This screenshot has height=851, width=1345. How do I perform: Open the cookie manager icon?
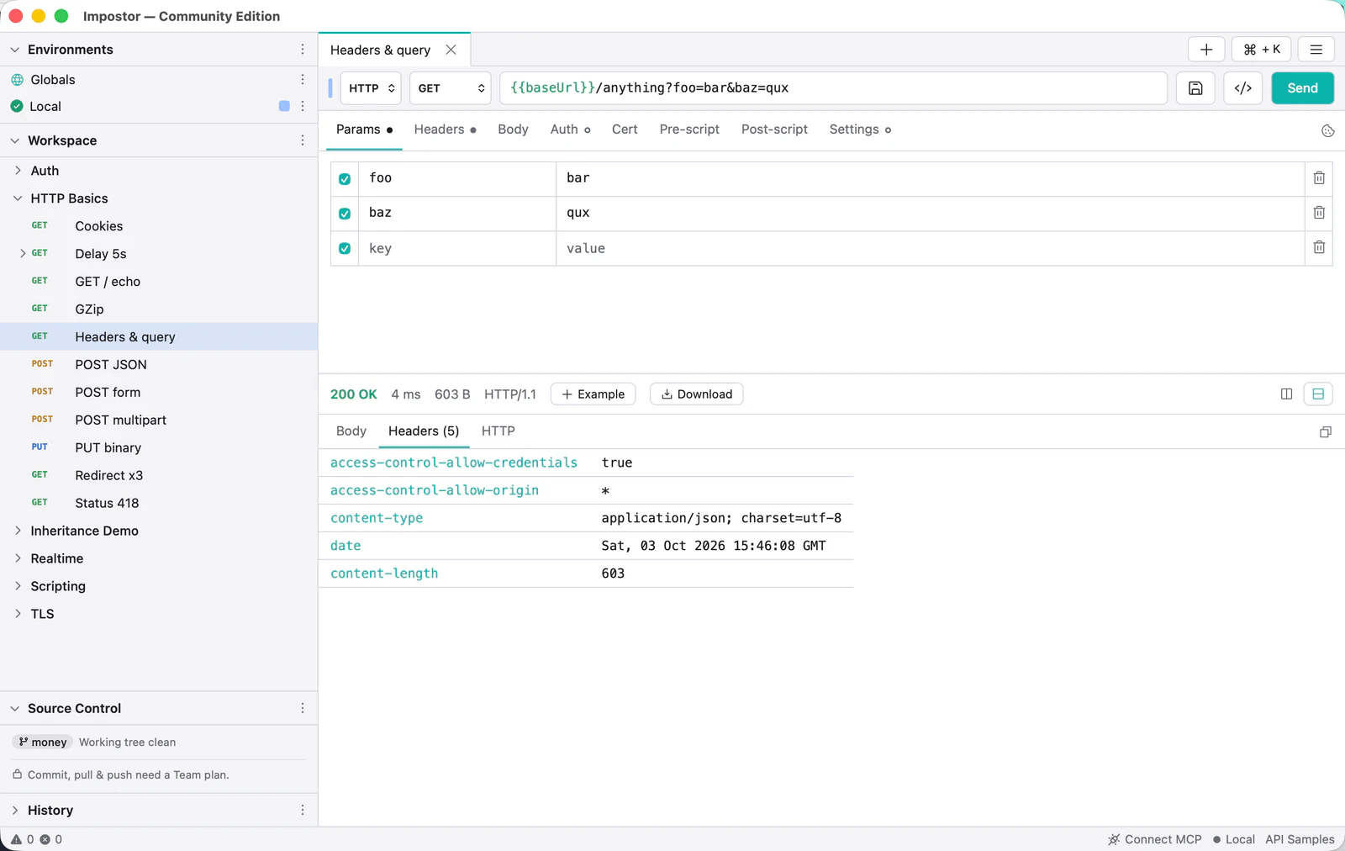tap(1328, 131)
